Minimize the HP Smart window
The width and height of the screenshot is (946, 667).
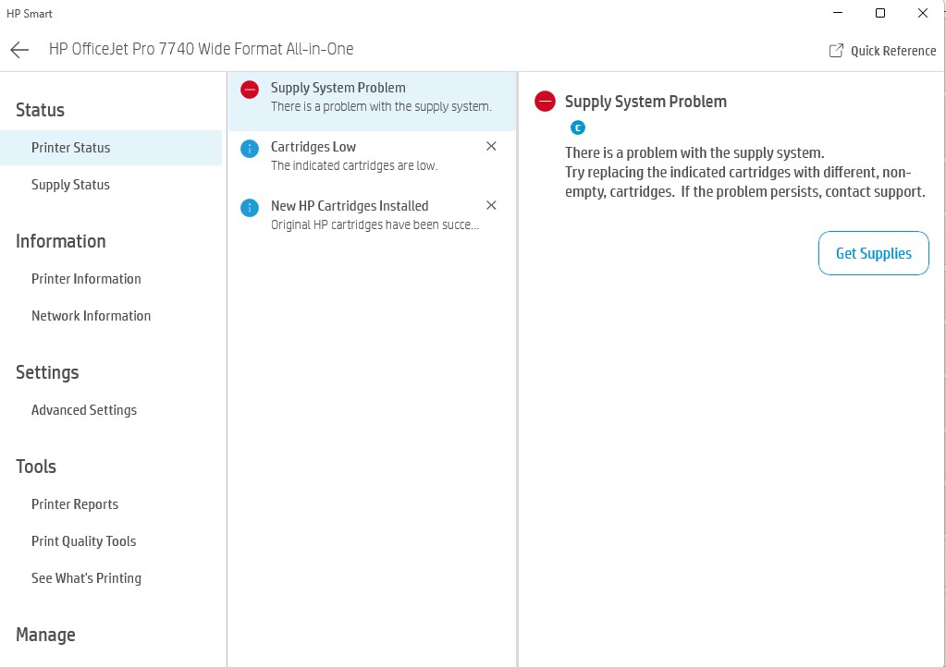tap(838, 13)
